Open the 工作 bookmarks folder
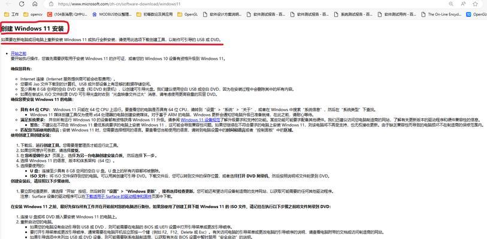The width and height of the screenshot is (487, 239). click(x=11, y=14)
